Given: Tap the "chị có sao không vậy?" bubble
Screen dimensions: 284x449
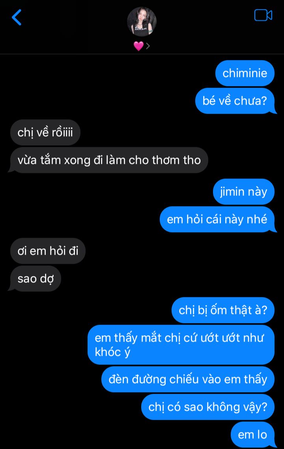Looking at the screenshot, I should 208,407.
